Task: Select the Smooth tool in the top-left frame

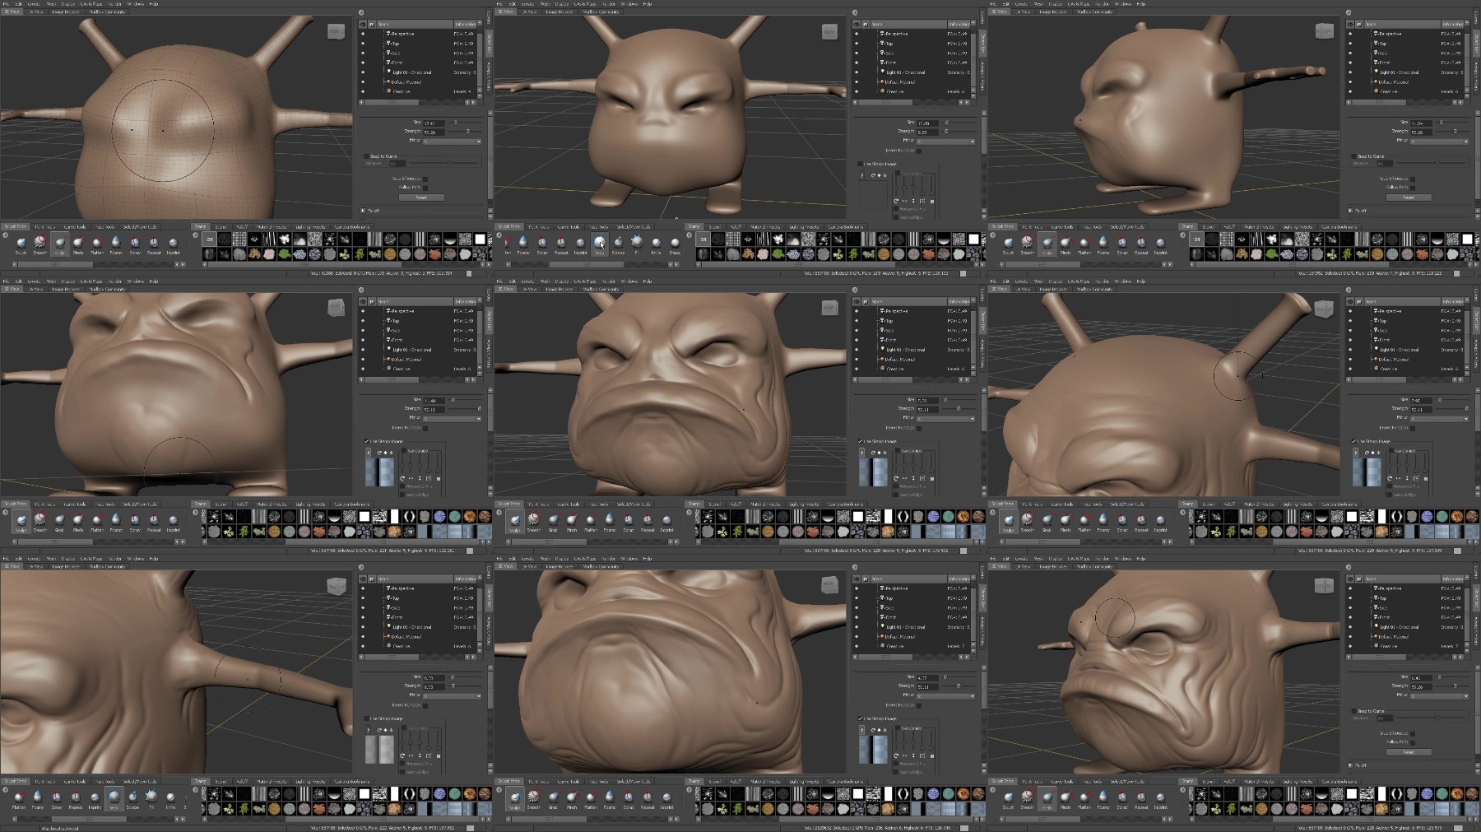Action: coord(39,244)
